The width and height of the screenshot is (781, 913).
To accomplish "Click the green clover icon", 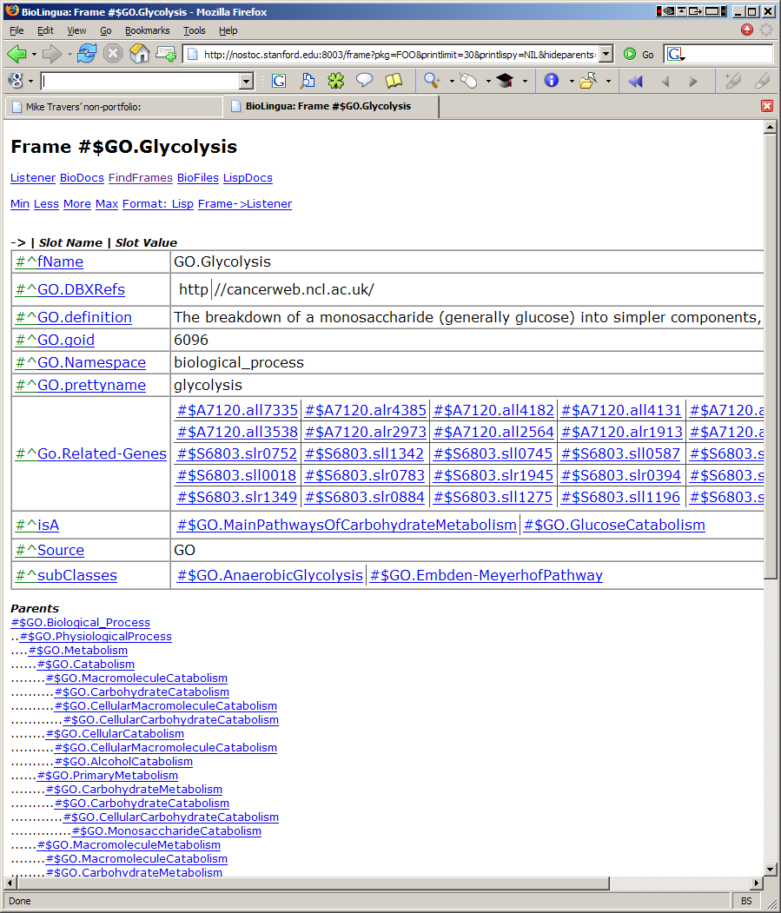I will tap(336, 80).
